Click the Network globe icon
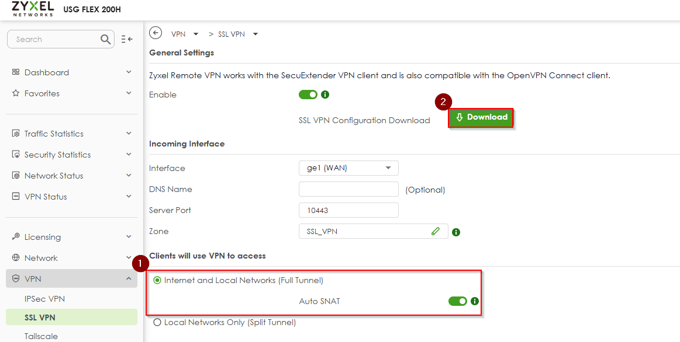Image resolution: width=680 pixels, height=342 pixels. 16,258
